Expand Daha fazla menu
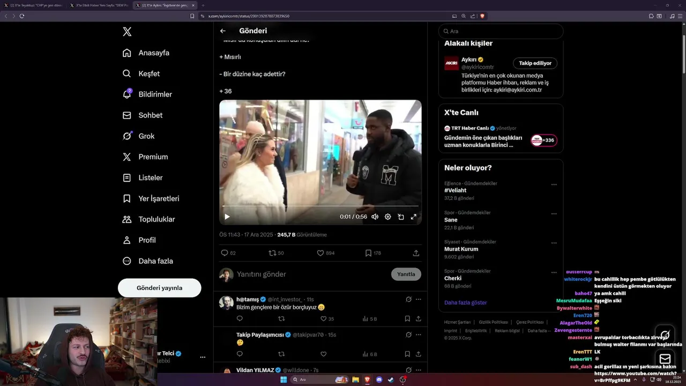The width and height of the screenshot is (686, 386). coord(147,261)
